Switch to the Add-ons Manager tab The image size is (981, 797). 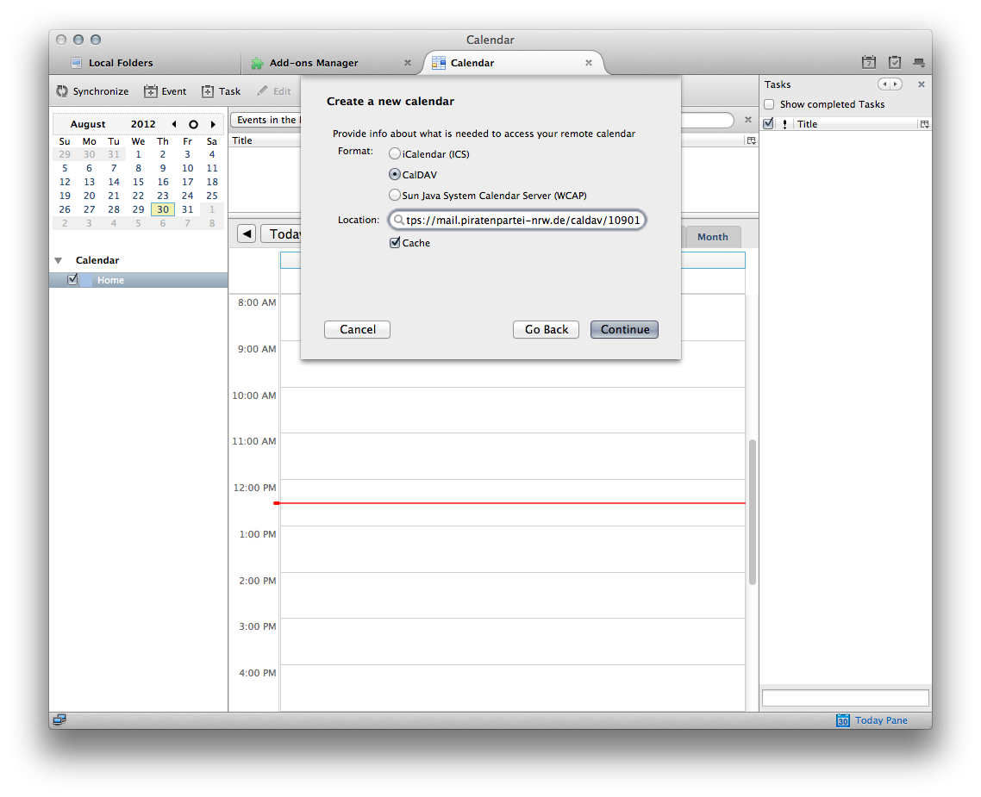pyautogui.click(x=313, y=63)
